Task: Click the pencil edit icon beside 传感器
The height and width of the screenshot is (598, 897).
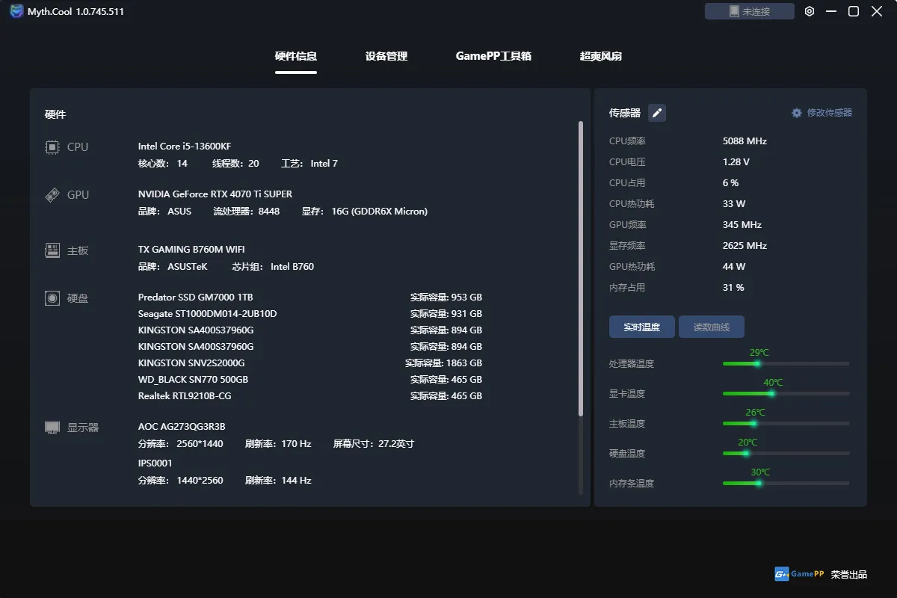Action: [657, 113]
